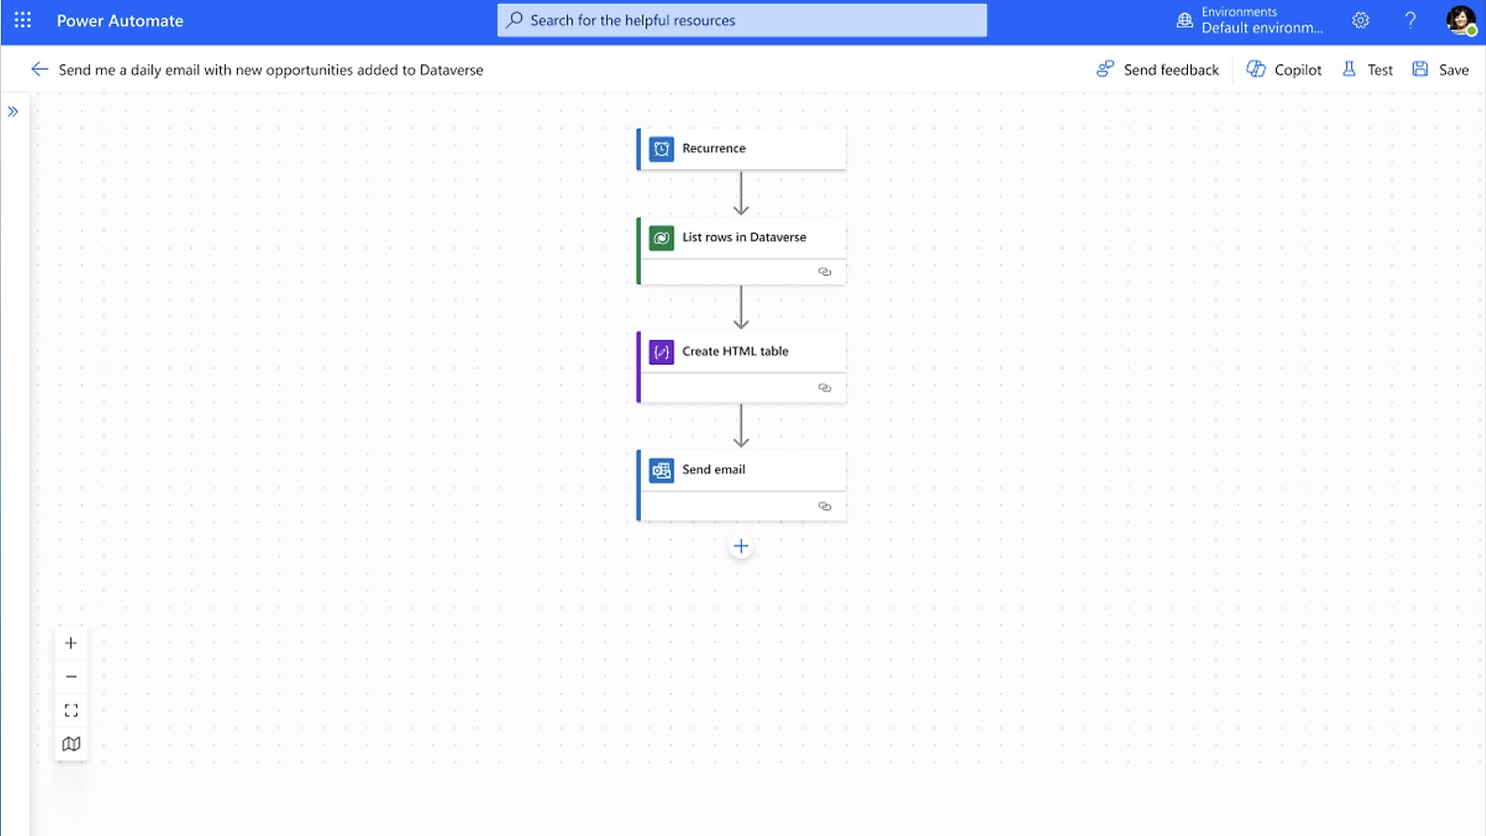Viewport: 1486px width, 836px height.
Task: Select the Create HTML table action
Action: 741,352
